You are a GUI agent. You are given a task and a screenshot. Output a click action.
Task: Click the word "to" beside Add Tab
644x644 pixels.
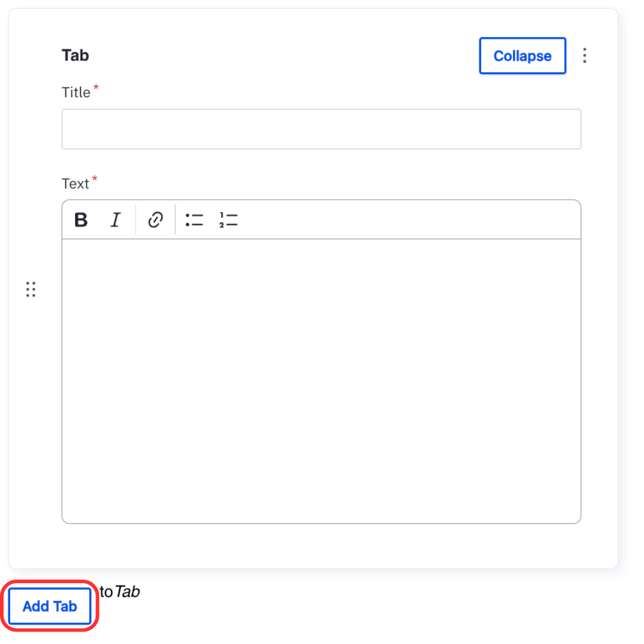click(106, 592)
